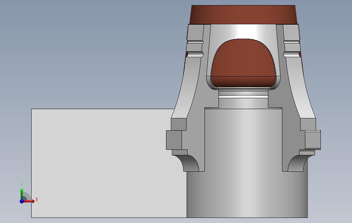
Task: Select the right square flange block
Action: 313,140
